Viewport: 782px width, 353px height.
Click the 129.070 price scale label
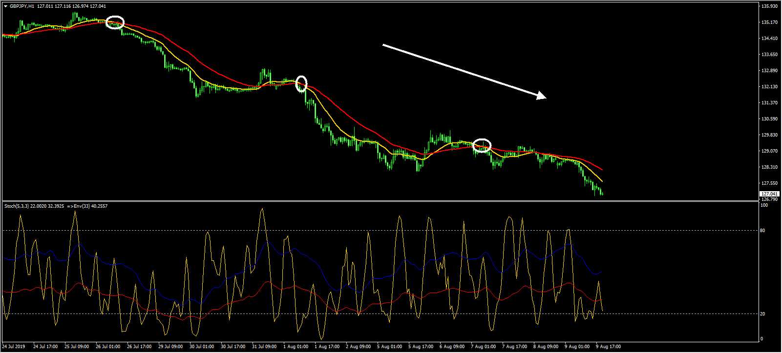coord(769,151)
